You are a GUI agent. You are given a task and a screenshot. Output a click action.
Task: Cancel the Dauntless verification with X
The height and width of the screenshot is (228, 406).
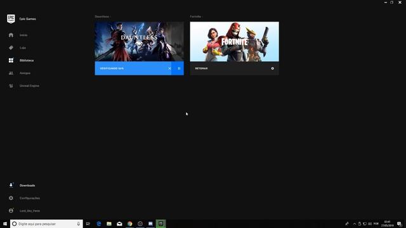(169, 68)
